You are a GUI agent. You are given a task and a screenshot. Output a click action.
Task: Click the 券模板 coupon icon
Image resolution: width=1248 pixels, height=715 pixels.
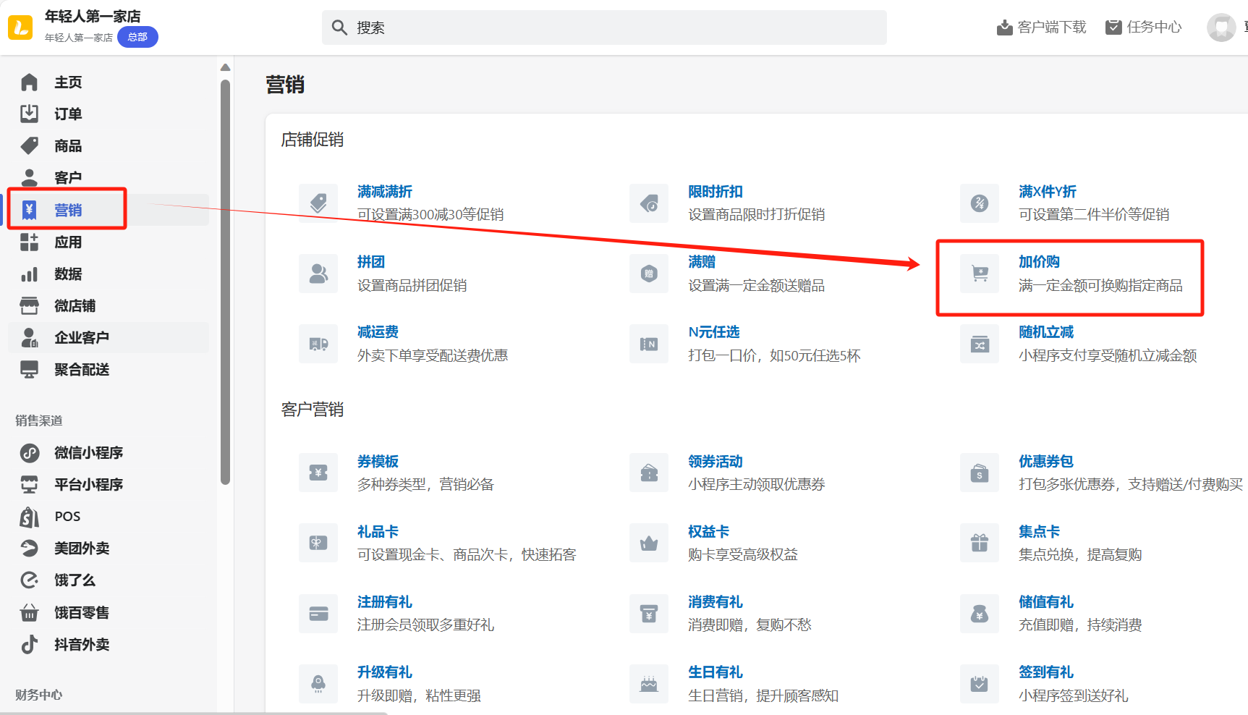tap(318, 473)
